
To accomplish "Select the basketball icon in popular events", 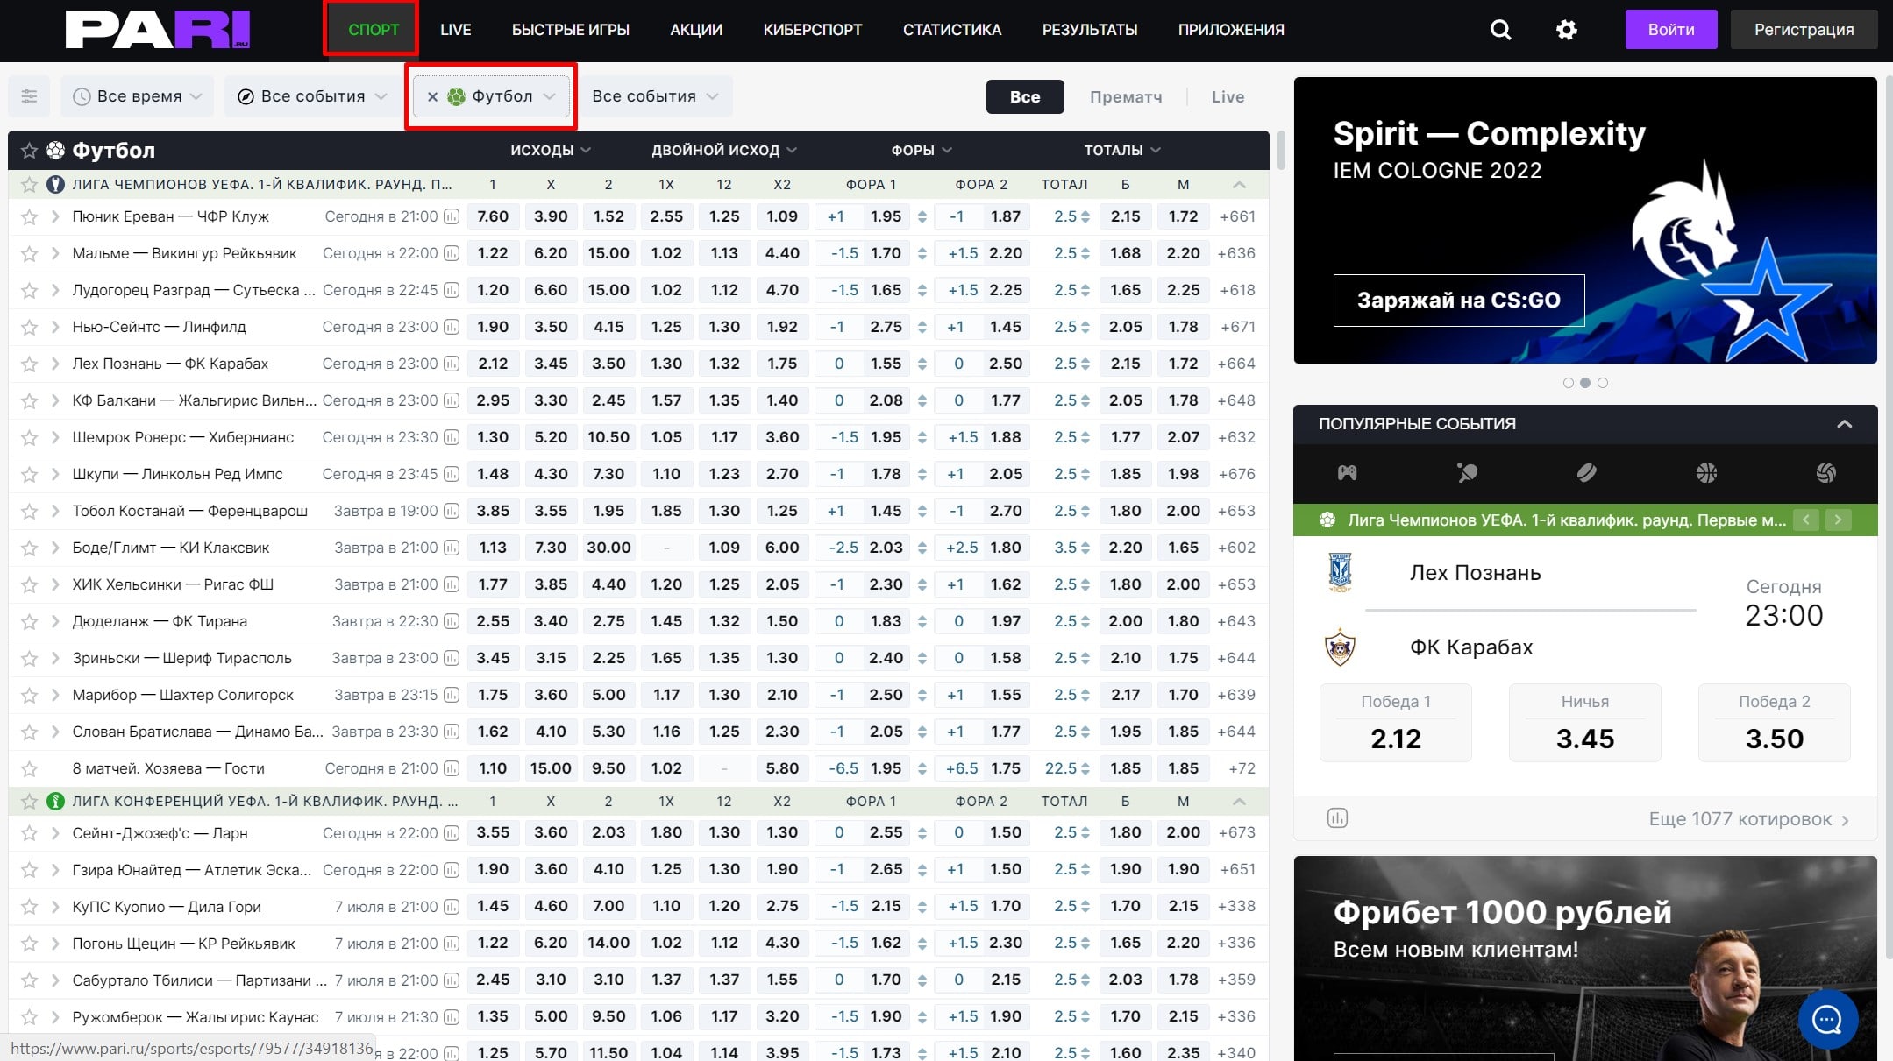I will pos(1706,473).
